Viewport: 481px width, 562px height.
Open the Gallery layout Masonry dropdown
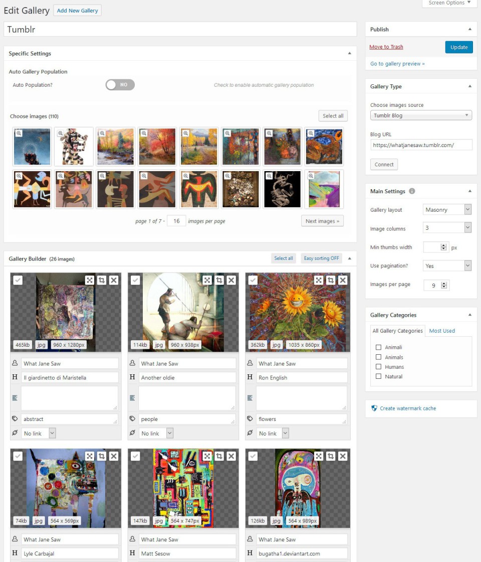point(447,210)
